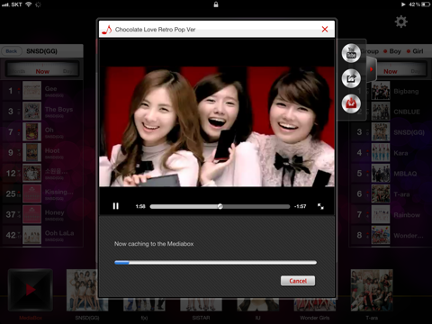Select Hoot song row
This screenshot has width=432, height=324.
(x=42, y=152)
